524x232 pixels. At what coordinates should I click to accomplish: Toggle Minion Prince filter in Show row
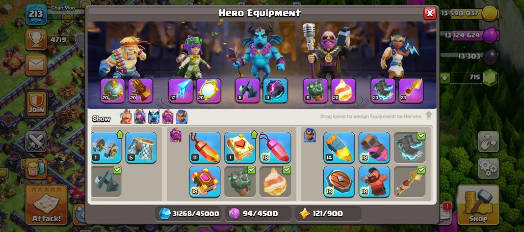(154, 117)
